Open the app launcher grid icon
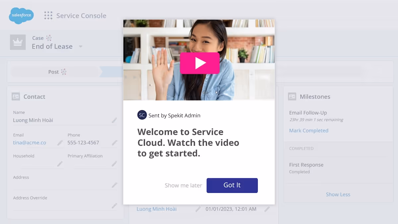398x224 pixels. pyautogui.click(x=48, y=16)
